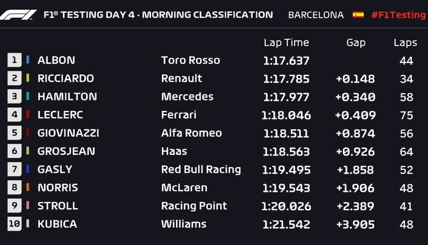The image size is (428, 245).
Task: Click Grosjean's lap time 1:18.563
Action: coord(286,151)
